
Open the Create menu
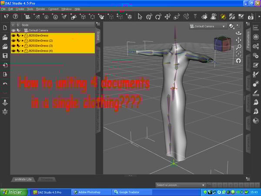click(x=20, y=9)
